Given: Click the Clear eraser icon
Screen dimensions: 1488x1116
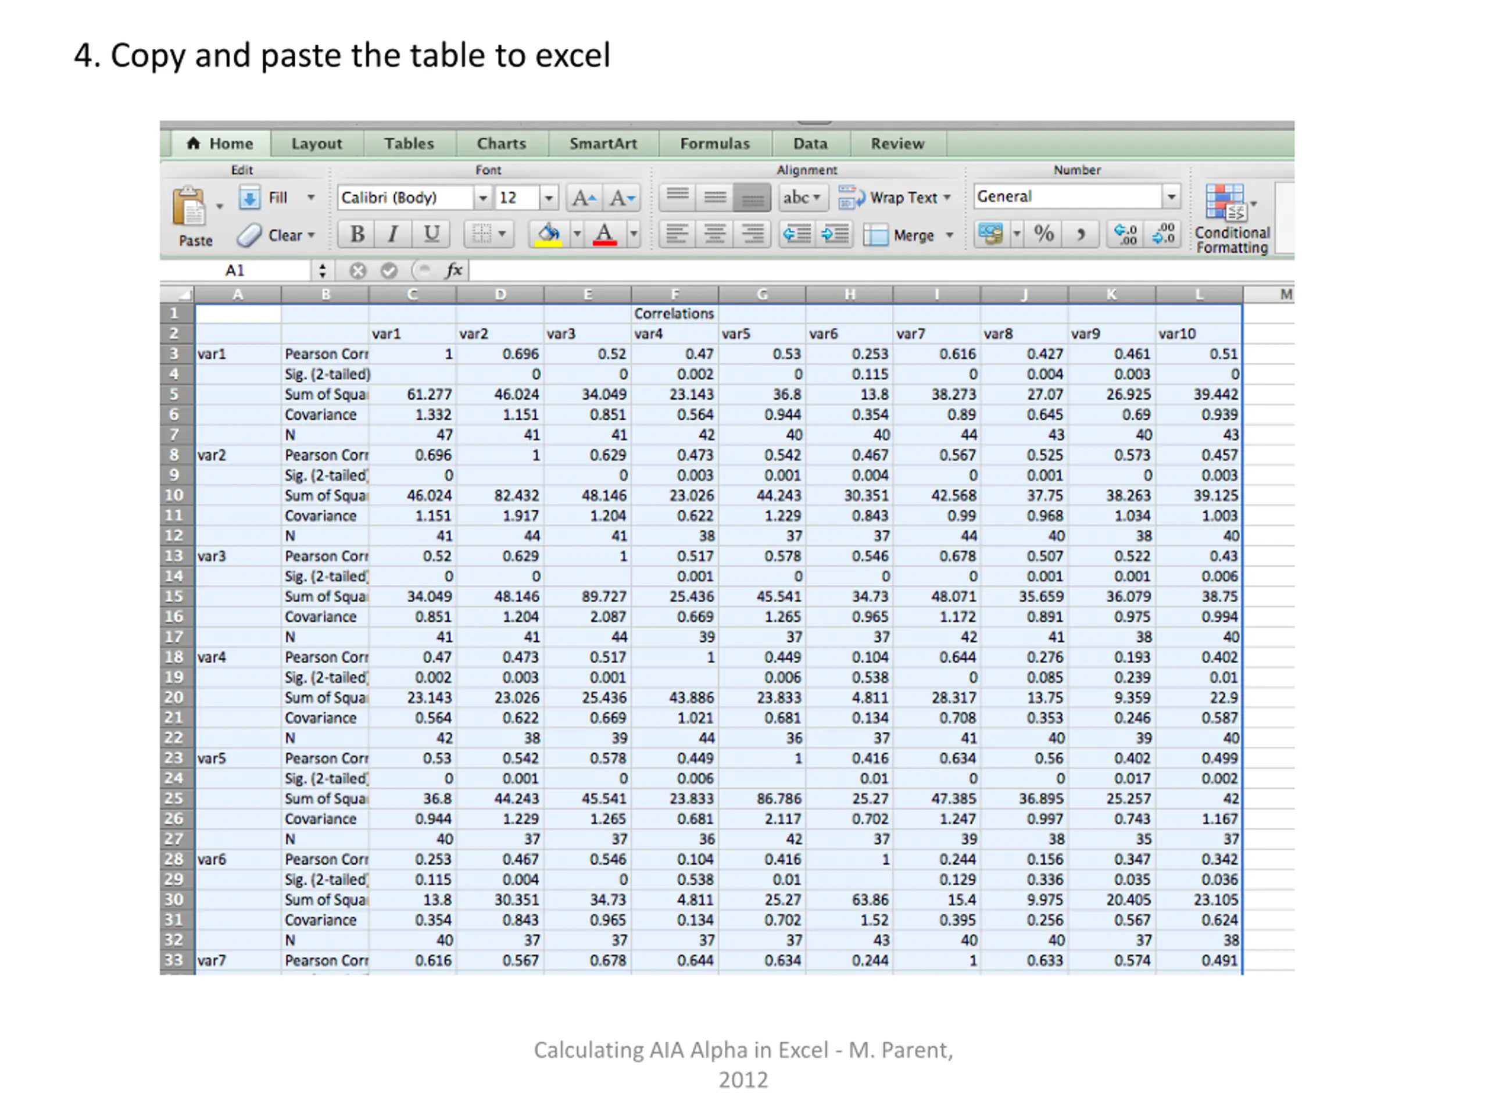Looking at the screenshot, I should (x=249, y=235).
